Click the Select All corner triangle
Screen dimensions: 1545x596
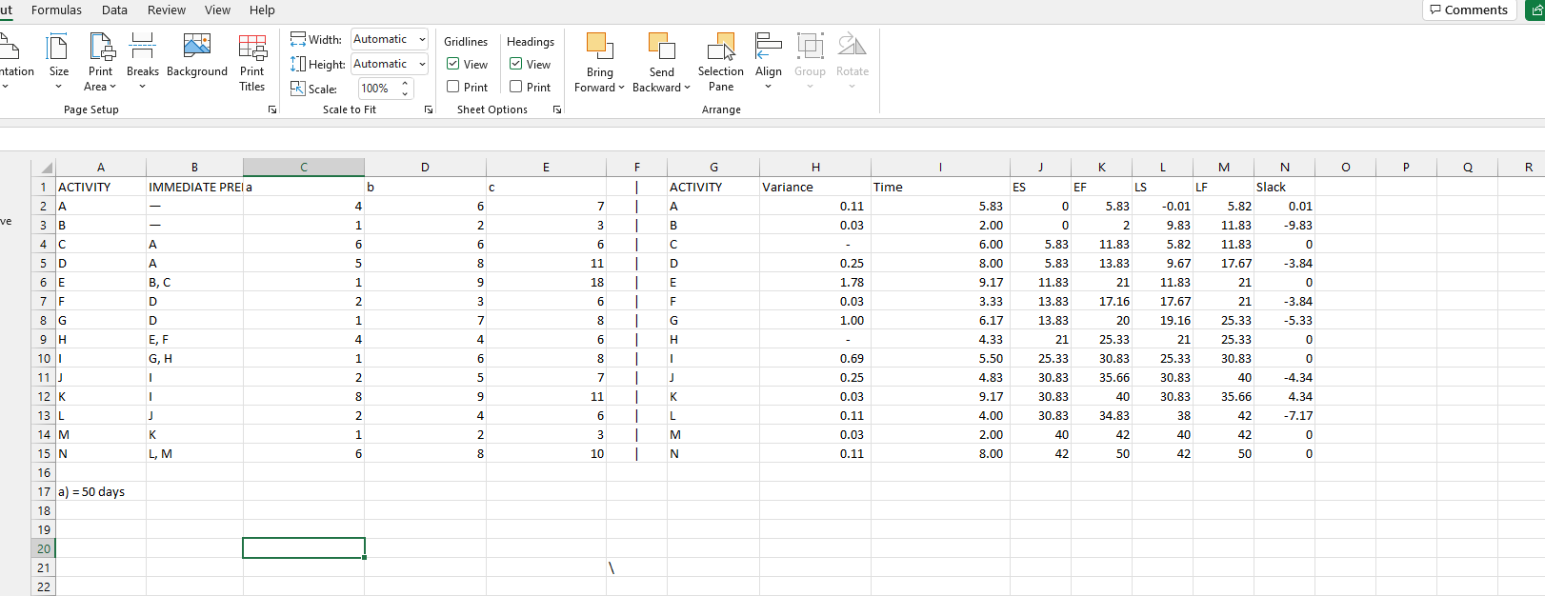point(46,168)
